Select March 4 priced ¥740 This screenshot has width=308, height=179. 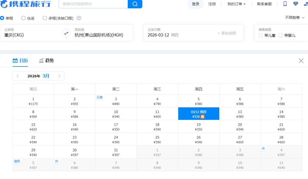click(x=157, y=101)
